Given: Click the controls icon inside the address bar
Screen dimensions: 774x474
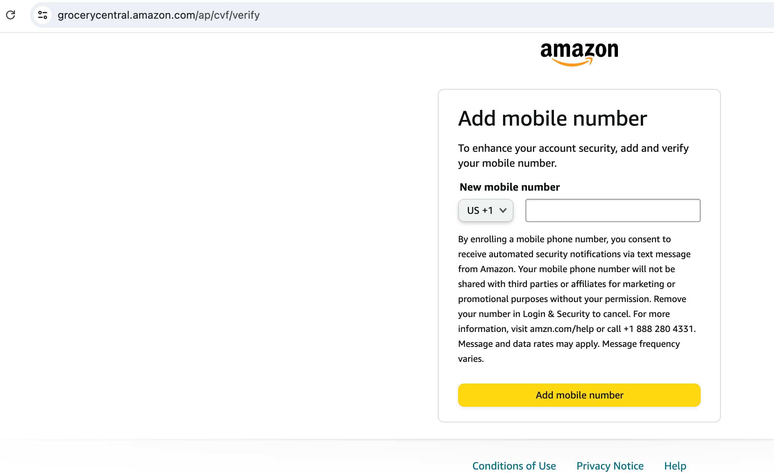Looking at the screenshot, I should [43, 15].
